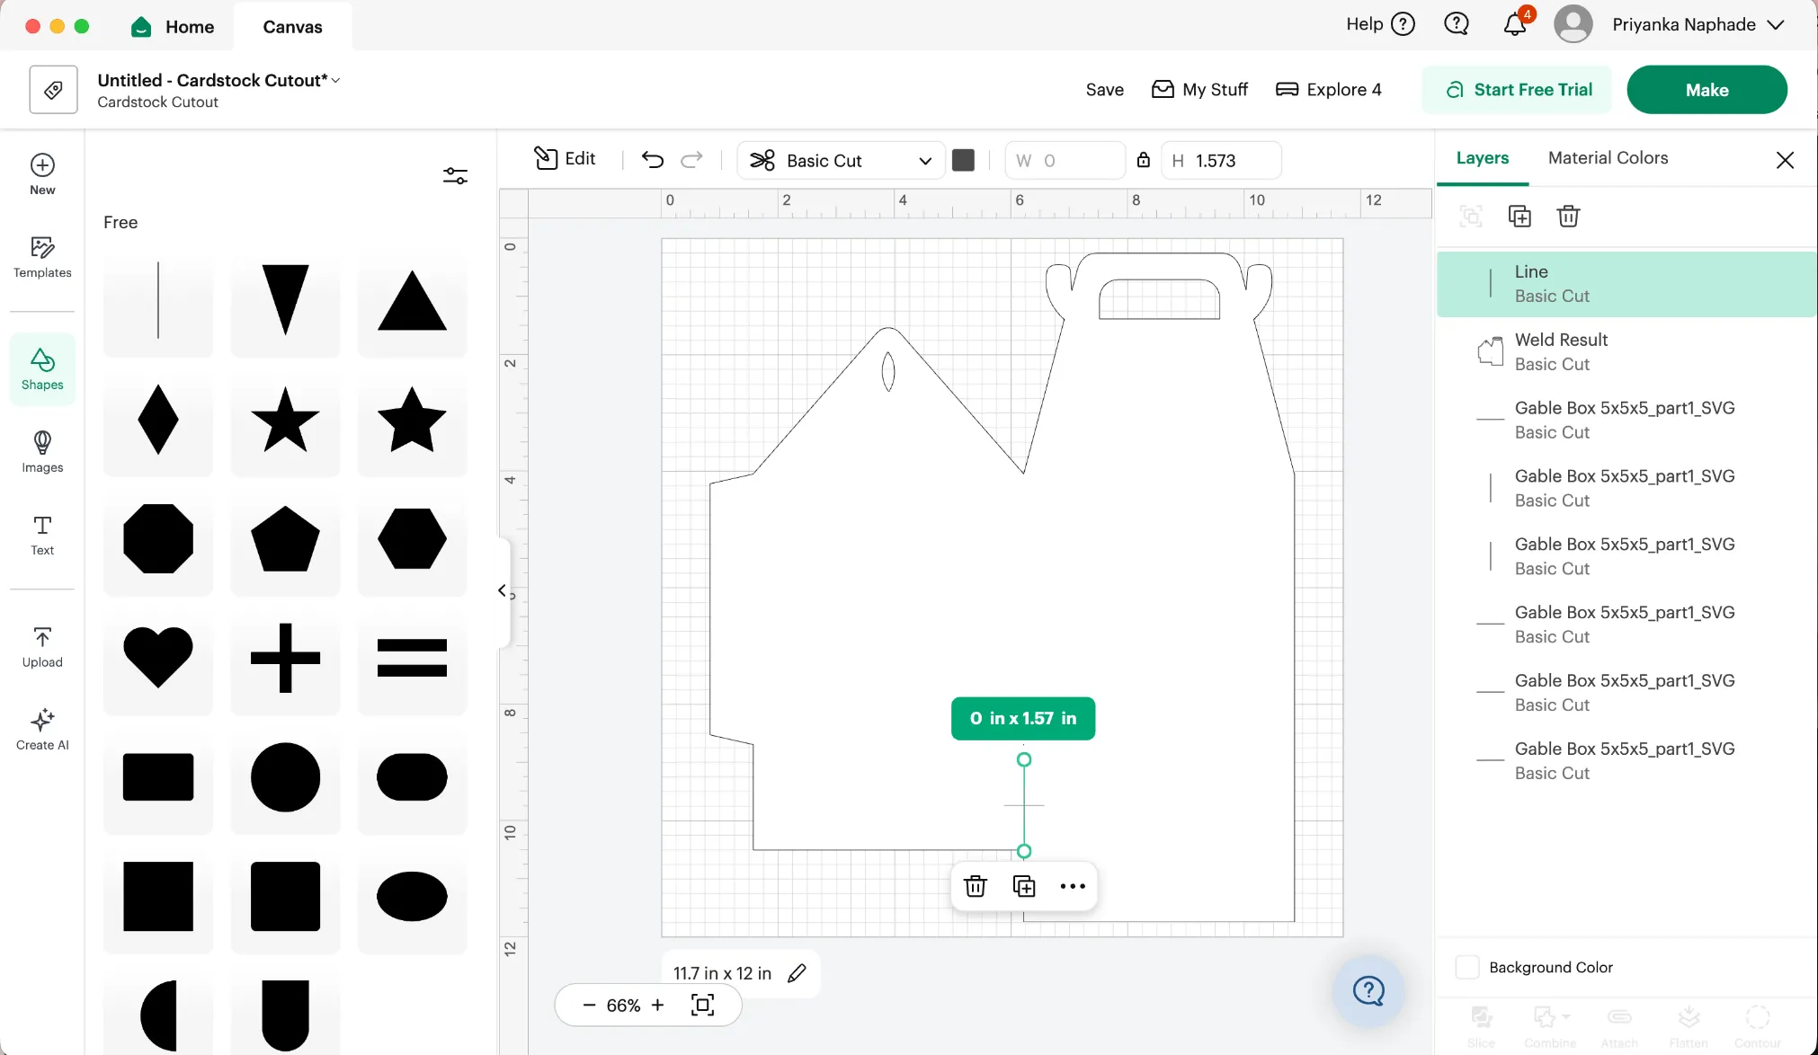The width and height of the screenshot is (1818, 1055).
Task: Fit canvas to screen icon
Action: [703, 1005]
